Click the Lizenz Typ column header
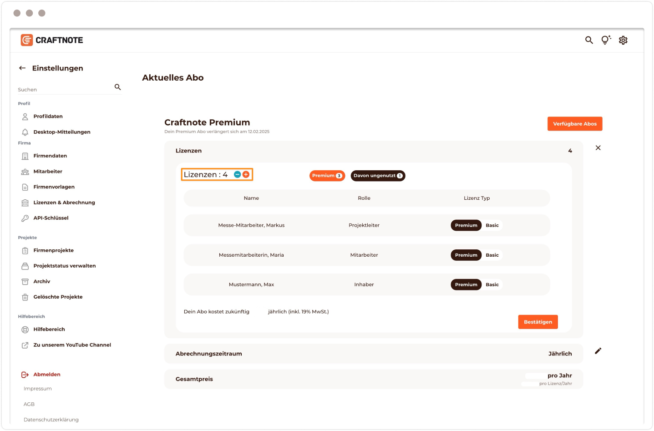The width and height of the screenshot is (654, 431). (x=477, y=198)
